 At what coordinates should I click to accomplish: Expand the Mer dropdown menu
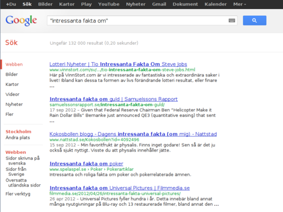tap(239, 4)
